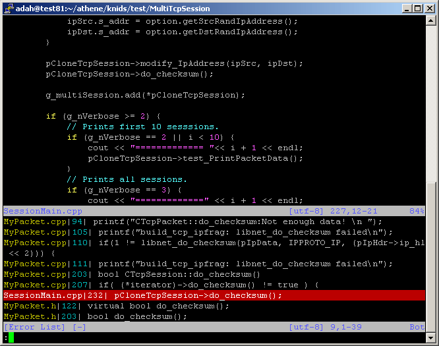Click the '// Prints first 10 sesssions.' comment
The image size is (439, 346).
142,127
